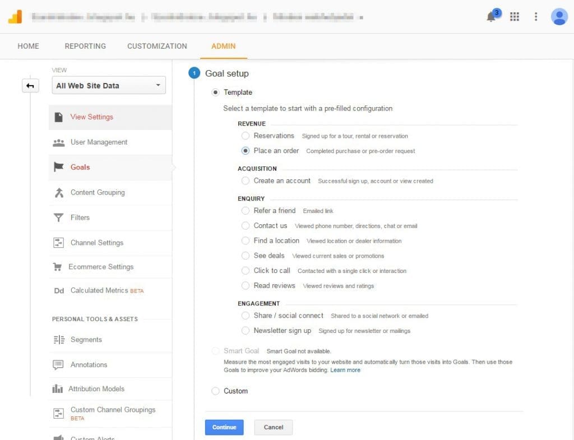Image resolution: width=574 pixels, height=440 pixels.
Task: Click the Content Grouping icon
Action: (x=59, y=193)
